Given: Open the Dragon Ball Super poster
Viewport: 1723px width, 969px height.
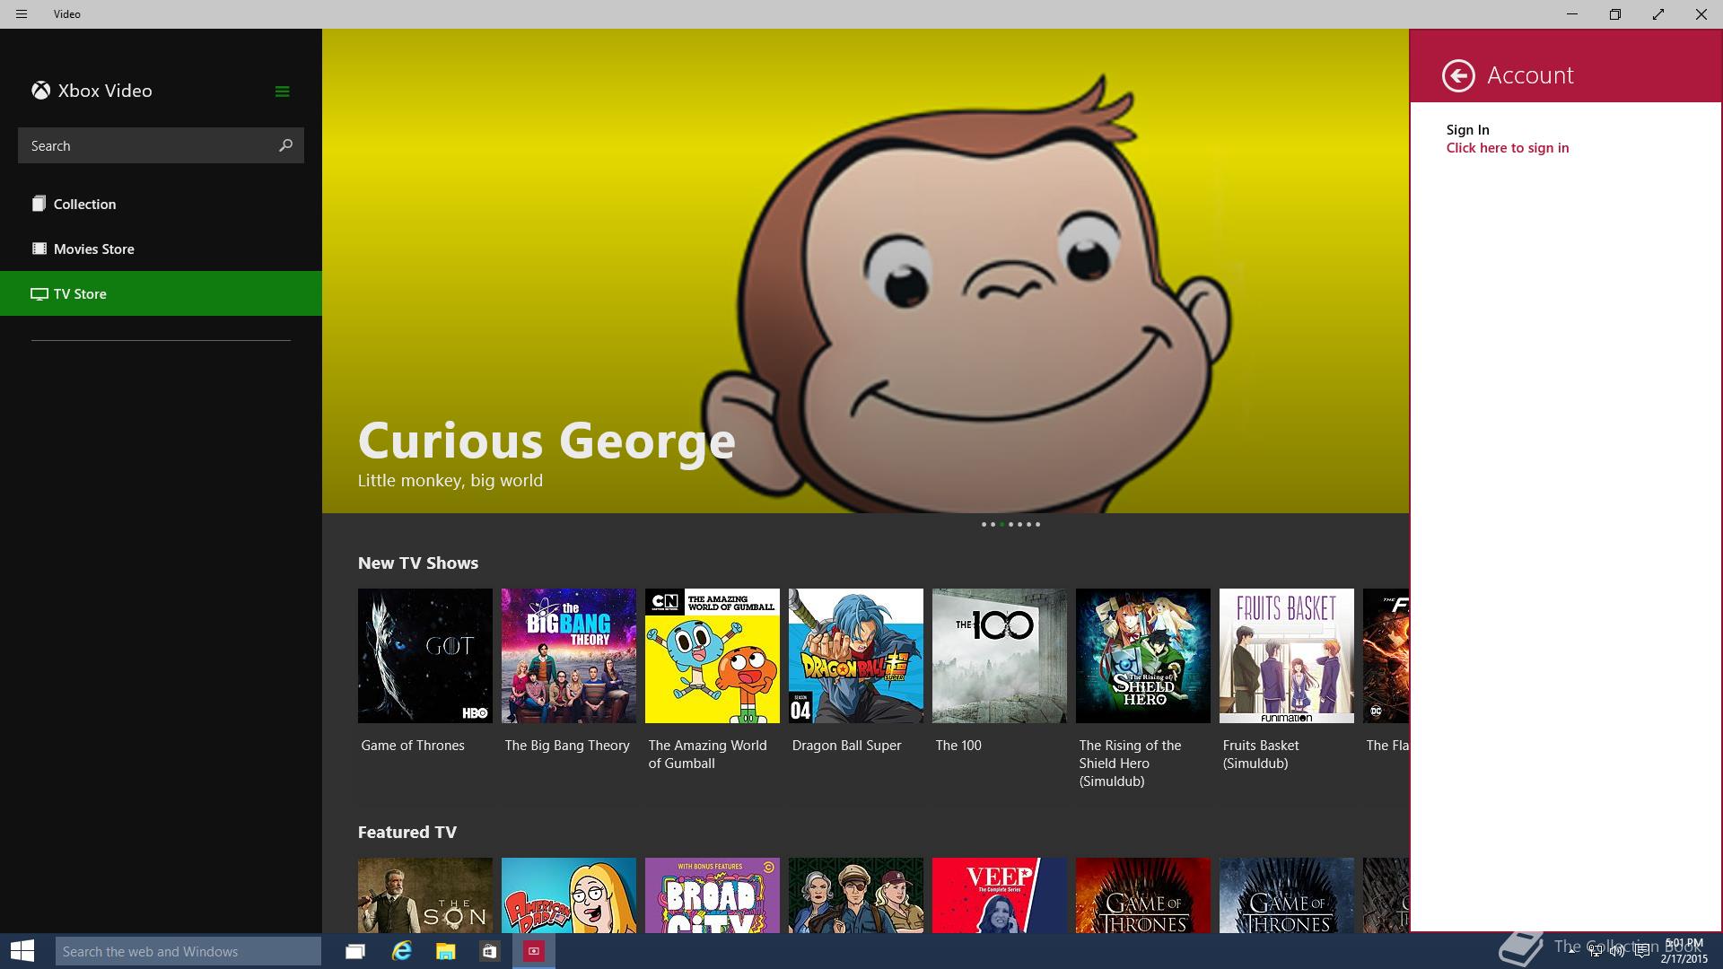Looking at the screenshot, I should click(856, 656).
